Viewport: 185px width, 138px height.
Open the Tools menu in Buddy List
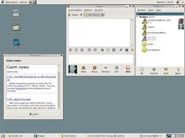(x=151, y=10)
